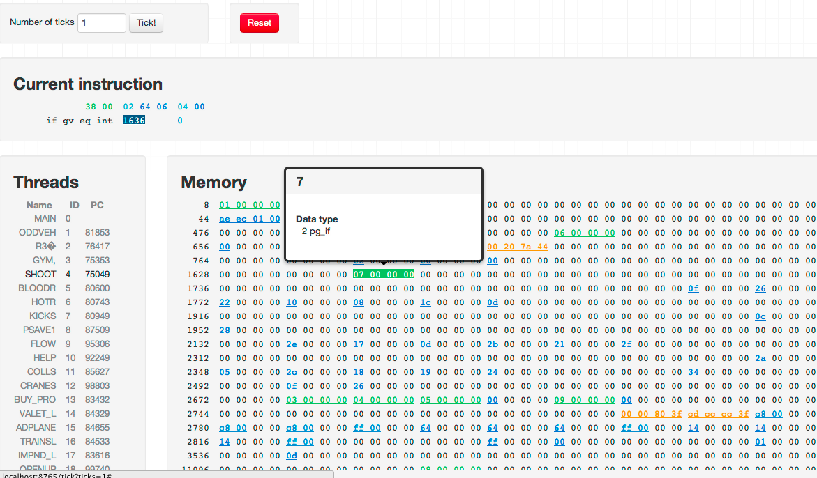Click the if_gv_eq_int opcode name
Image resolution: width=817 pixels, height=478 pixels.
pos(80,120)
